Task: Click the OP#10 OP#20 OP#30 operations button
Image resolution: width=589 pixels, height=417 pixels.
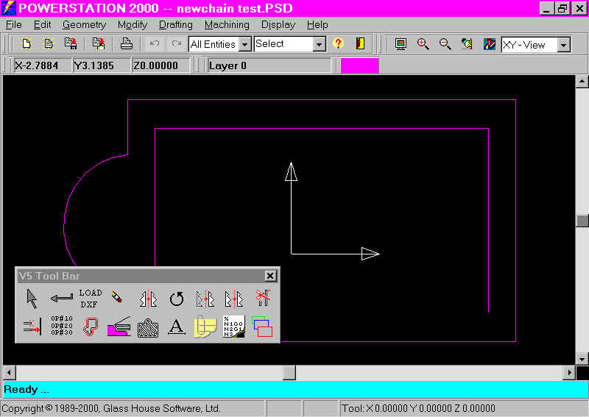Action: pyautogui.click(x=62, y=325)
